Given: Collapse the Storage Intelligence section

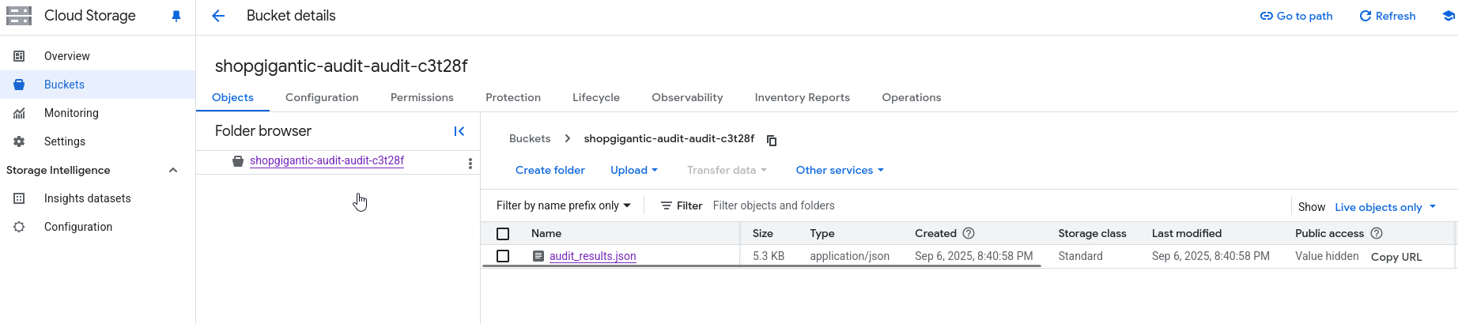Looking at the screenshot, I should [173, 170].
